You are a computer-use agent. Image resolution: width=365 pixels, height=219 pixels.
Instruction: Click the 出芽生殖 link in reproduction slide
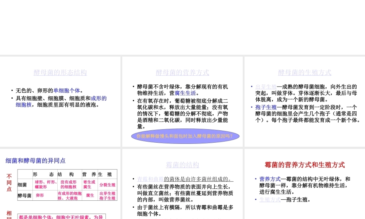(x=266, y=87)
